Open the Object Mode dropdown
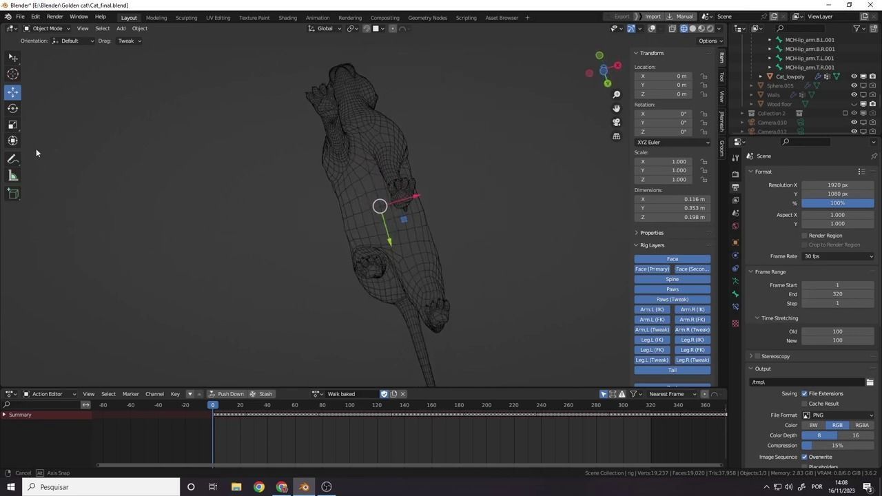Screen dimensions: 882x496 coord(47,28)
